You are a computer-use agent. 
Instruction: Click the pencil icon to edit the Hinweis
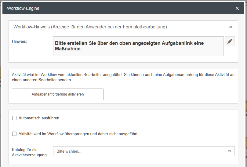[230, 41]
